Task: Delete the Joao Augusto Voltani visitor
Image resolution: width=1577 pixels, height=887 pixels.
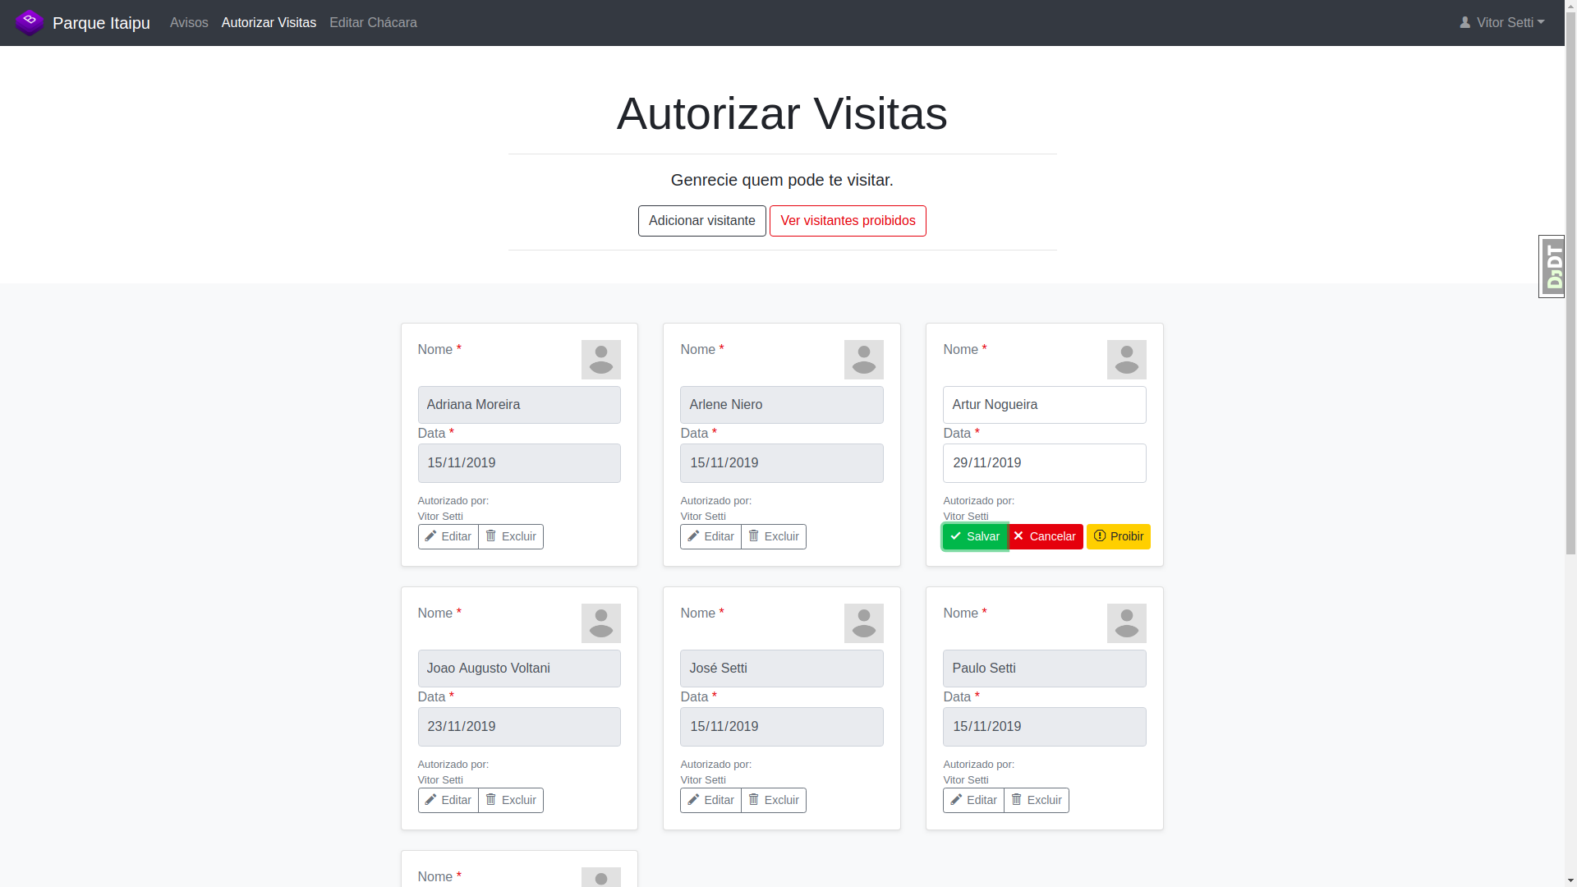Action: 511,800
